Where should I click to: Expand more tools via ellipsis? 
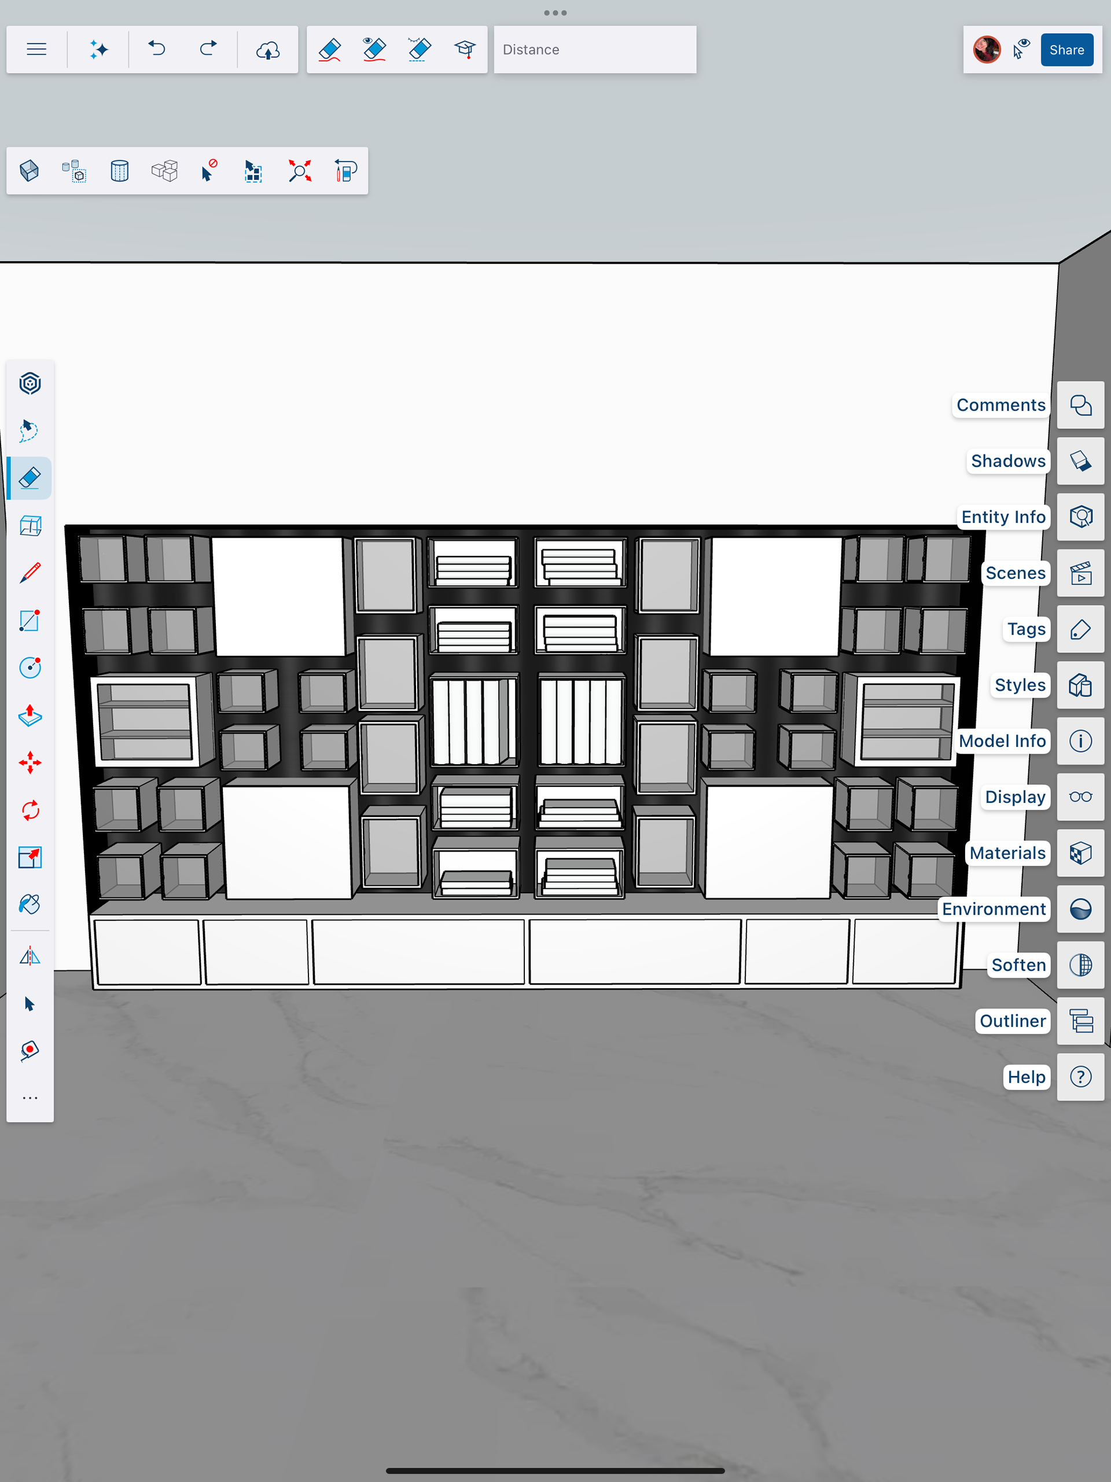(30, 1098)
